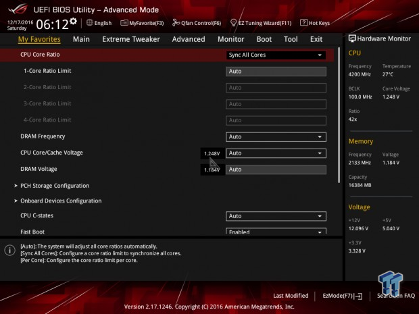This screenshot has width=419, height=314.
Task: Open the DRAM Frequency dropdown
Action: [276, 136]
